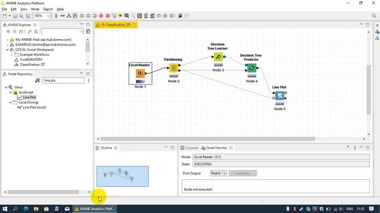Collapse the Views category in Node Repository
380x213 pixels.
click(6, 87)
